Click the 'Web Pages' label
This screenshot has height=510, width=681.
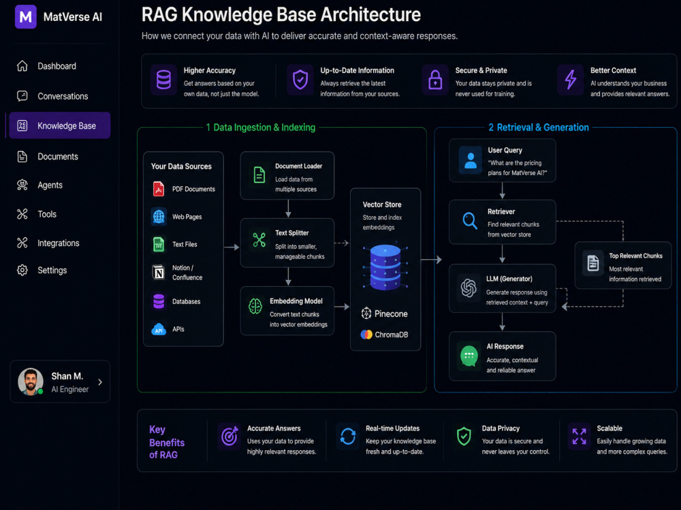point(187,217)
